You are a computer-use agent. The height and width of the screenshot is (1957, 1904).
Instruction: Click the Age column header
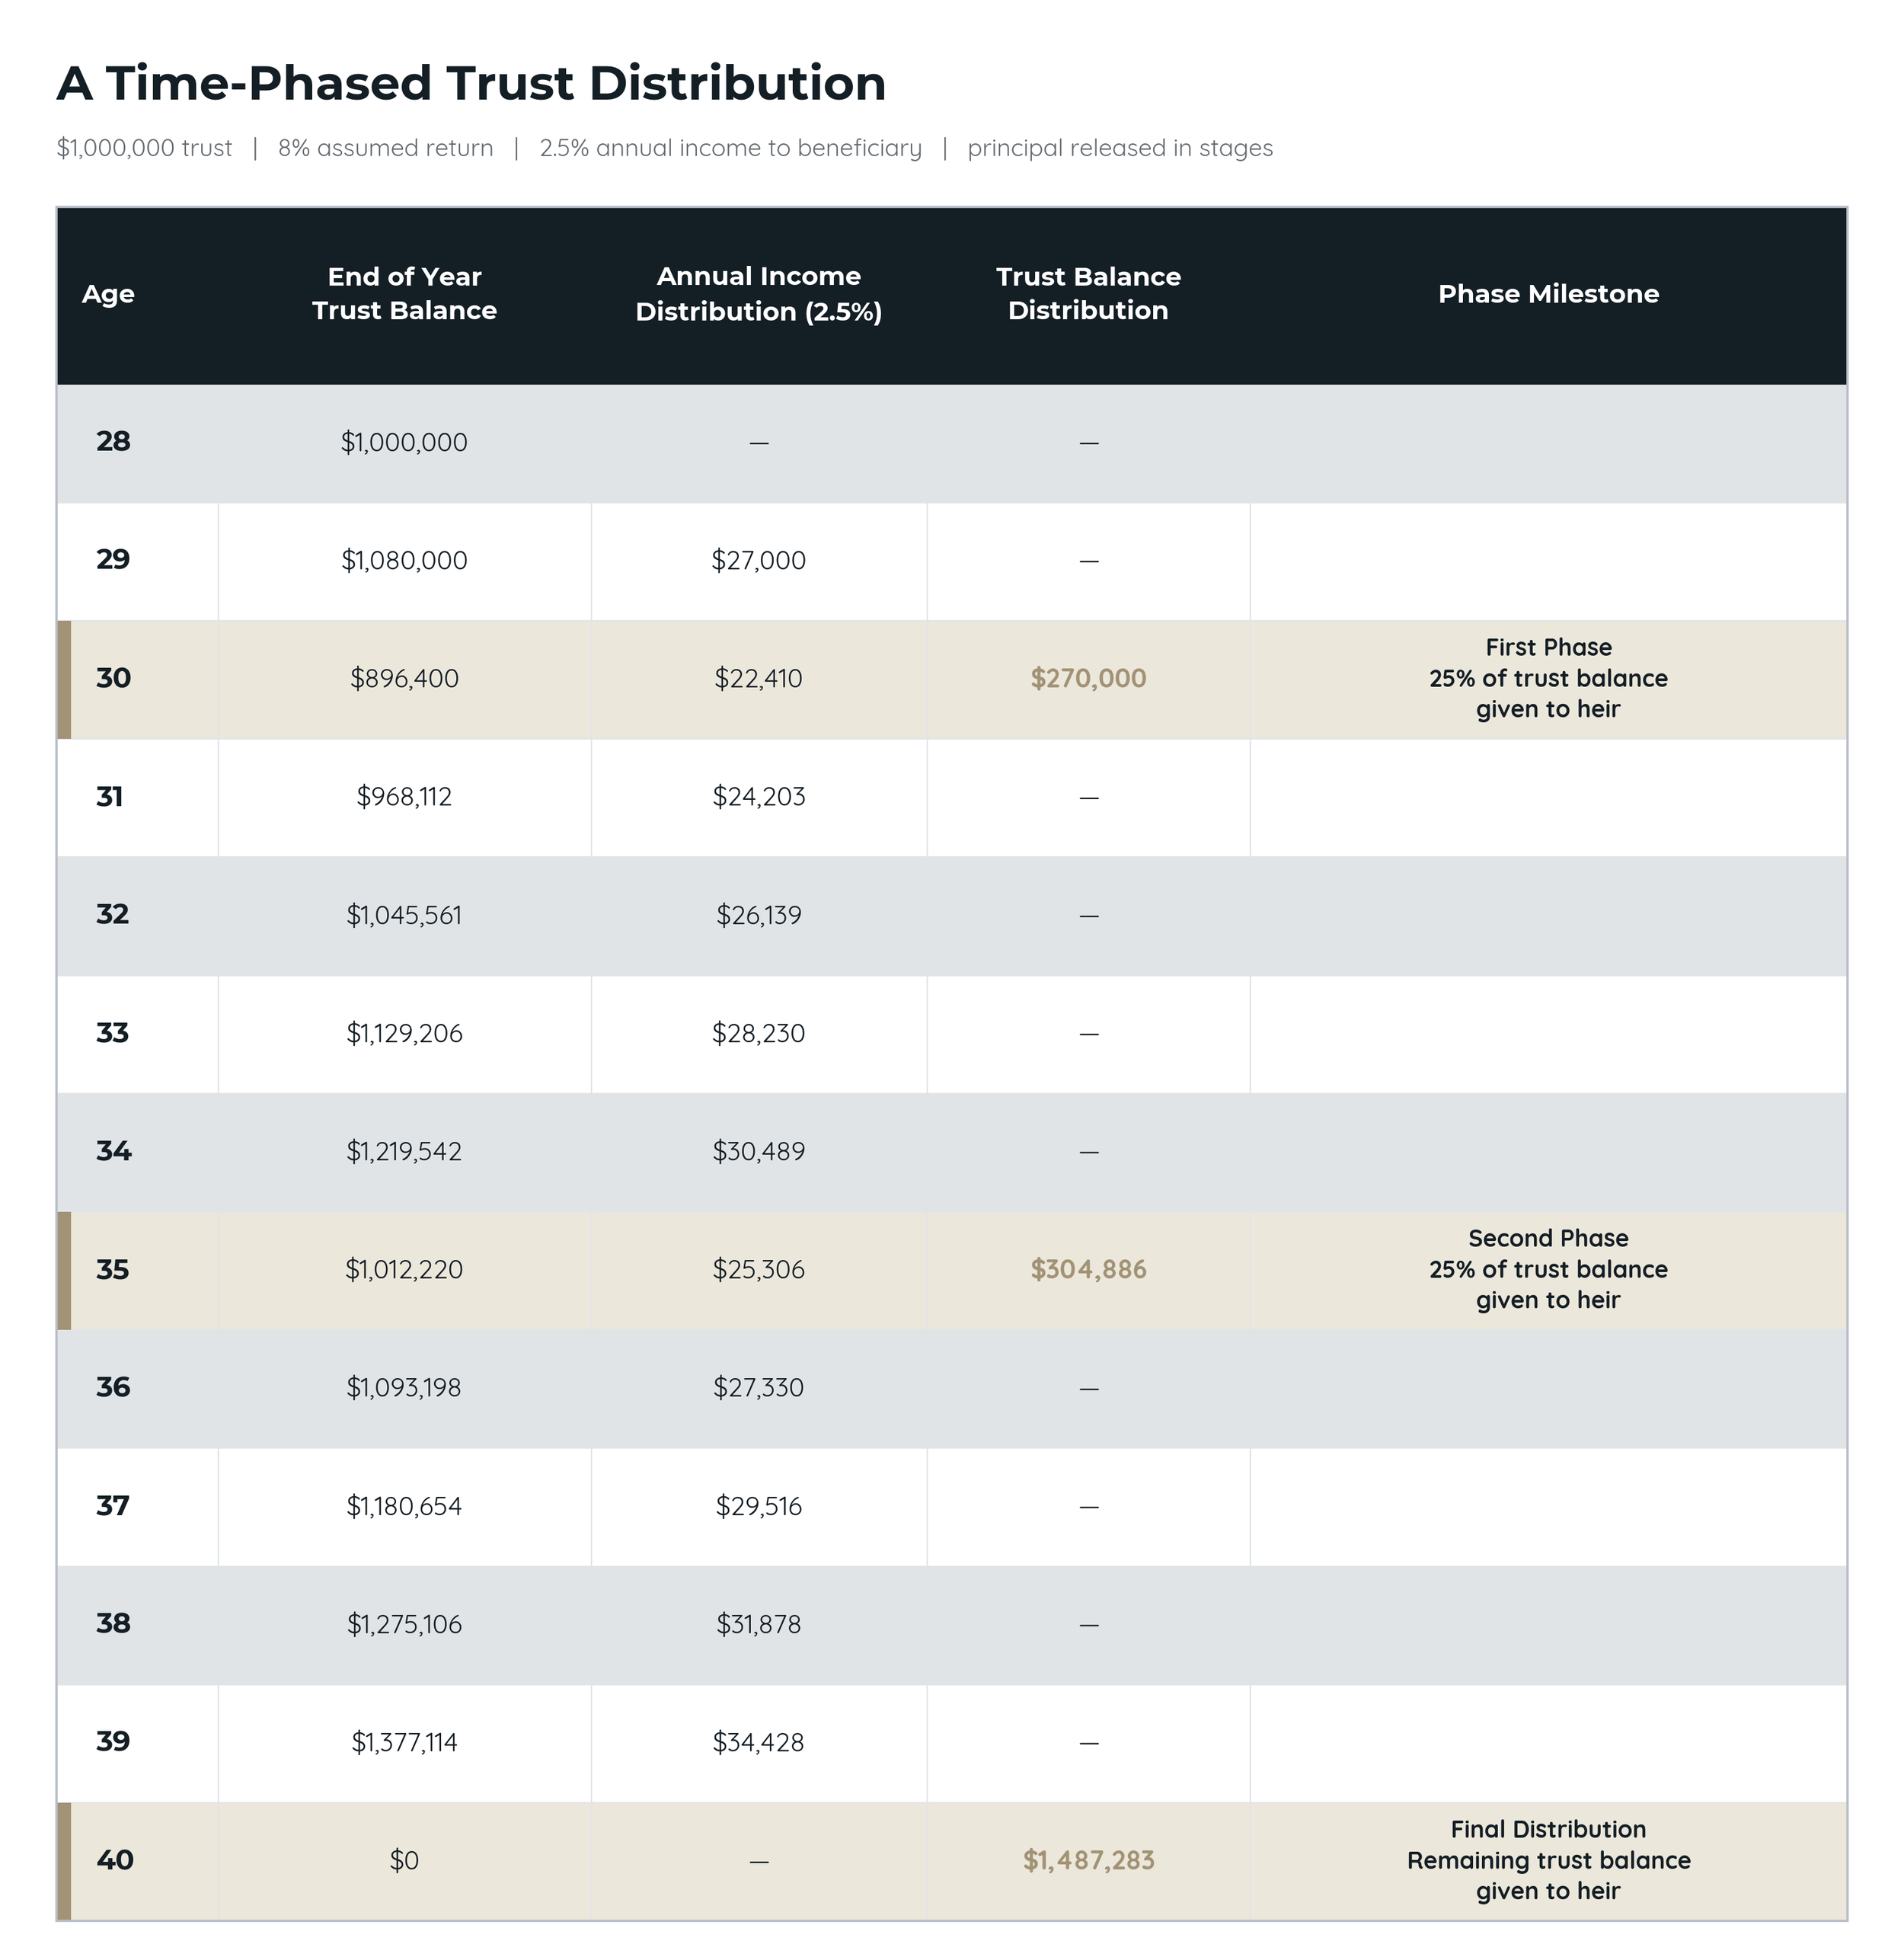tap(108, 294)
